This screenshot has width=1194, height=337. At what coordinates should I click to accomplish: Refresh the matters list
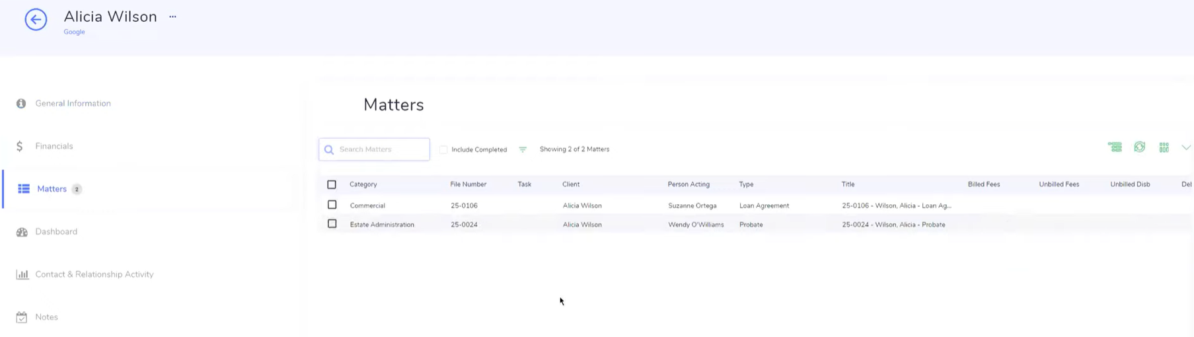pyautogui.click(x=1139, y=147)
